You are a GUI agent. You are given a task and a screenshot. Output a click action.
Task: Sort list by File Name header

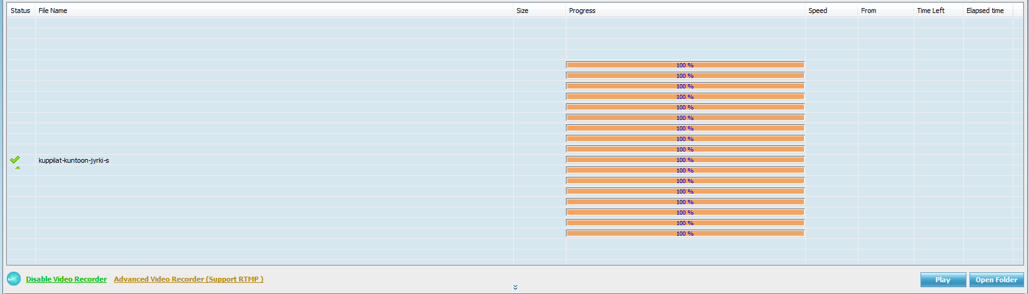click(x=53, y=11)
